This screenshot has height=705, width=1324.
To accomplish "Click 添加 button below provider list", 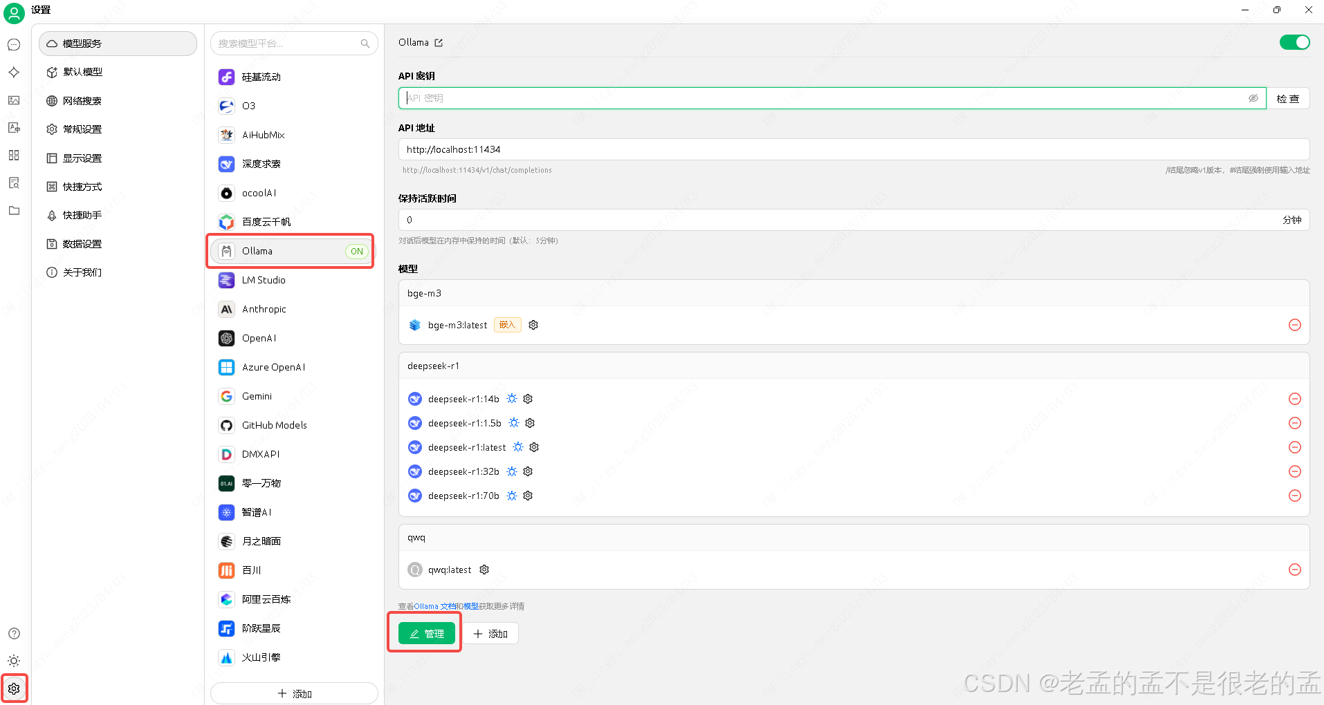I will pos(294,693).
